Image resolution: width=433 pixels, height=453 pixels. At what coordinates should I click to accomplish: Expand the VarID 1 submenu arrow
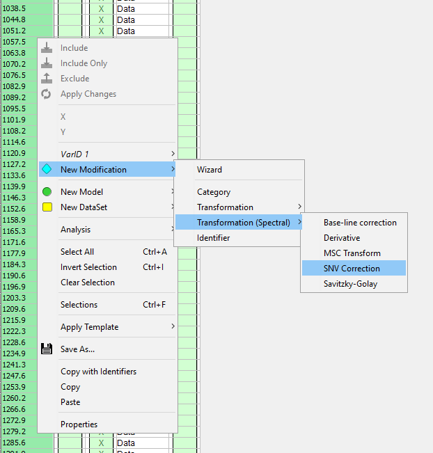(x=173, y=154)
